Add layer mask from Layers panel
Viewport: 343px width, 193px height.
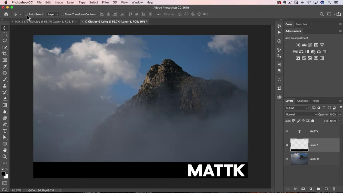pos(303,189)
